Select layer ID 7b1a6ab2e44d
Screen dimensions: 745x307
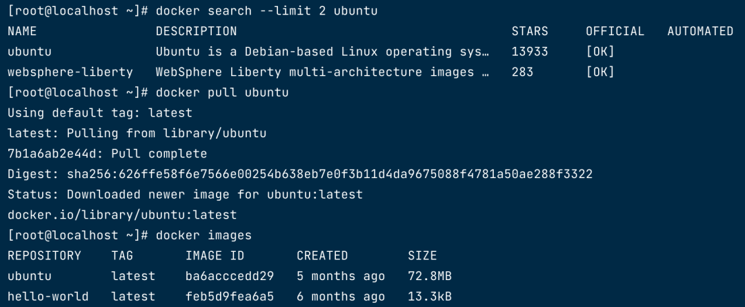tap(52, 154)
